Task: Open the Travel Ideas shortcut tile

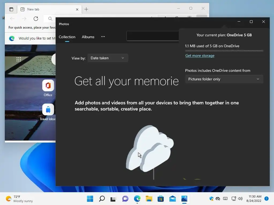Action: (x=48, y=112)
